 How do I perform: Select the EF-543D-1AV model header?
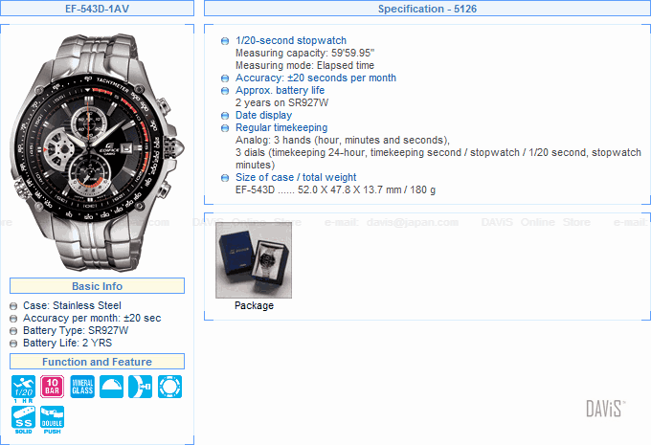(97, 9)
